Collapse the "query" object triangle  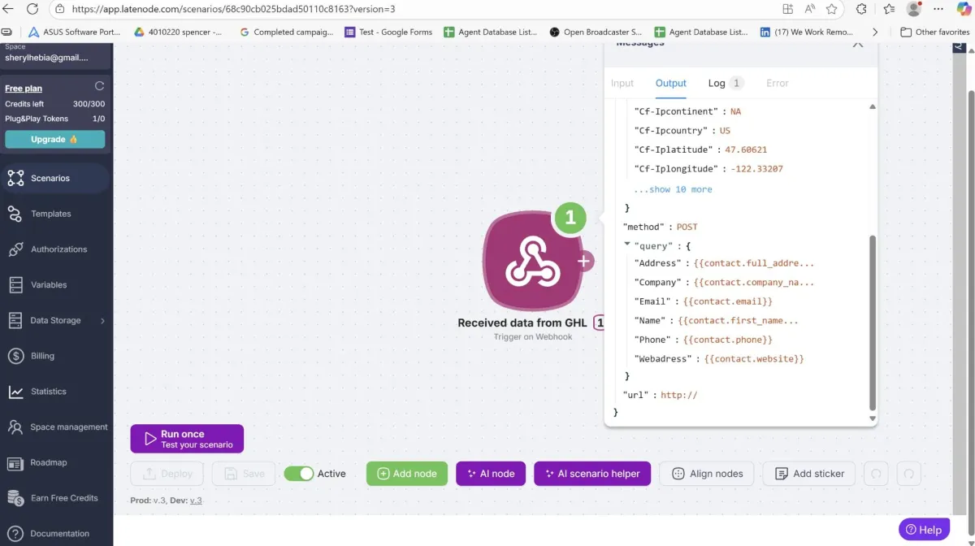(x=627, y=244)
